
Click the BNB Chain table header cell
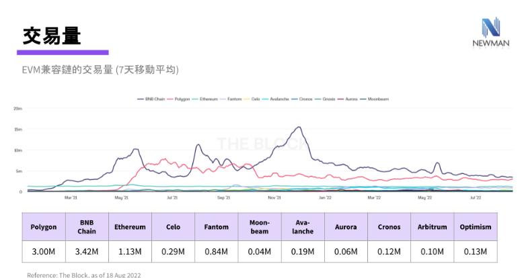(x=87, y=227)
